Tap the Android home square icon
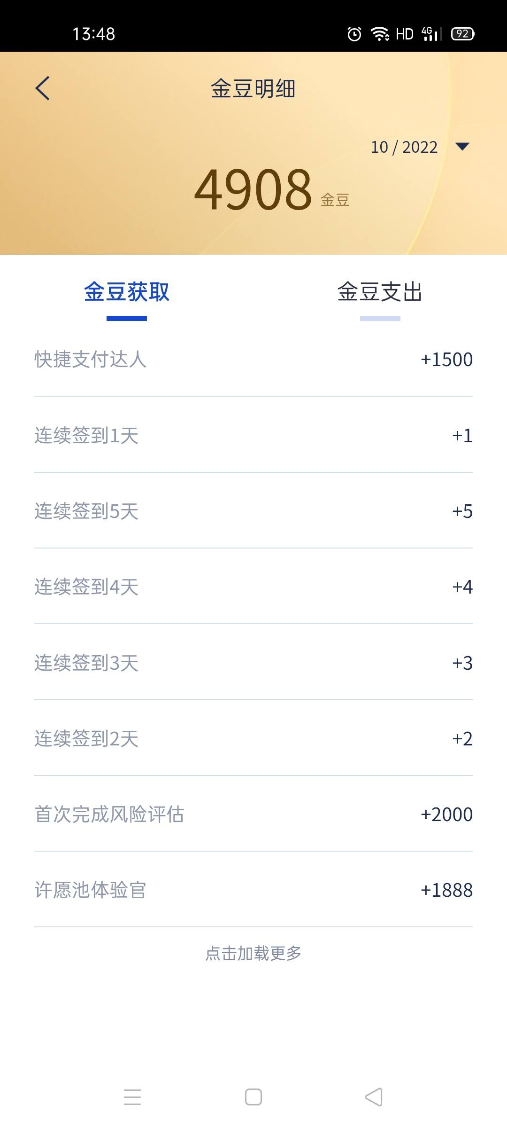This screenshot has width=507, height=1128. (253, 1097)
